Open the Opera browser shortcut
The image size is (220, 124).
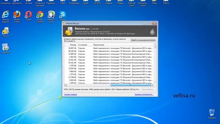29,16
